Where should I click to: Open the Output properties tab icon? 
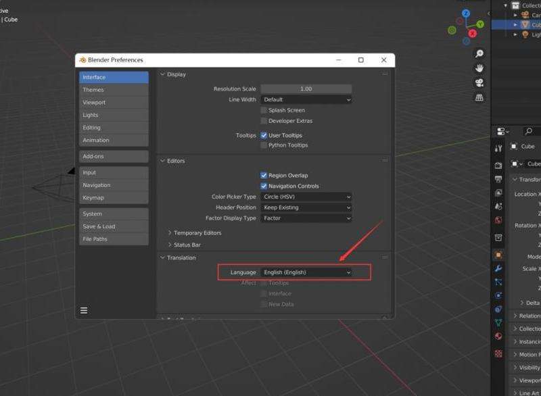[498, 179]
